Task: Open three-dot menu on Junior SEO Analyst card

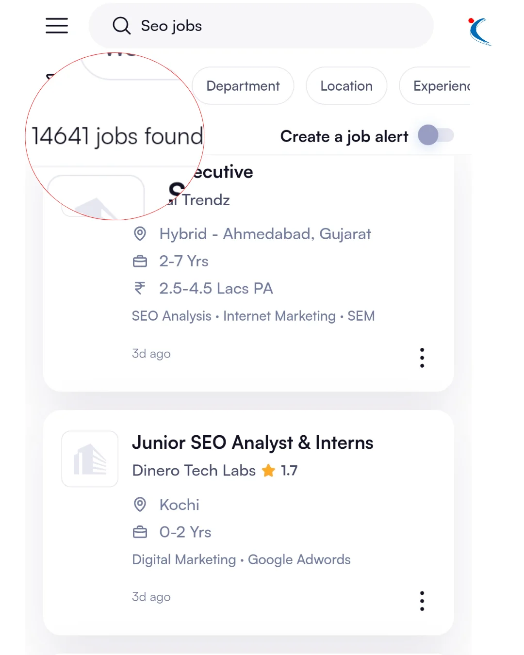Action: tap(422, 601)
